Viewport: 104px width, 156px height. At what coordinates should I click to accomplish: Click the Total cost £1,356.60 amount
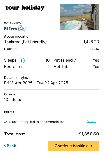[x=89, y=134]
